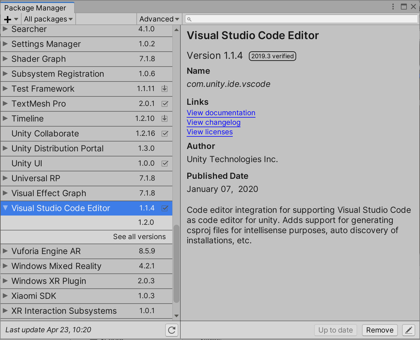The width and height of the screenshot is (420, 340).
Task: Click Unity Collaborate installed checkmark icon
Action: [x=165, y=134]
